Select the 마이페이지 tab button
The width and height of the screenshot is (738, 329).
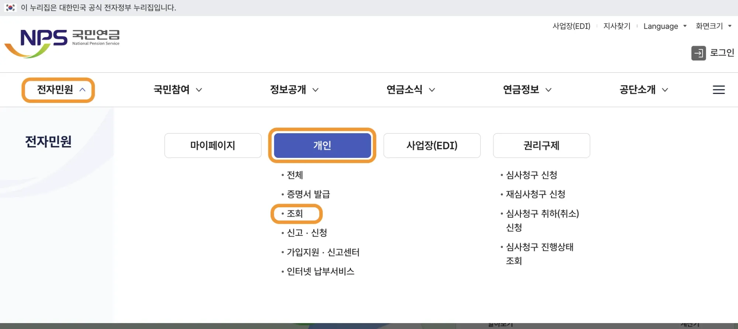(213, 145)
